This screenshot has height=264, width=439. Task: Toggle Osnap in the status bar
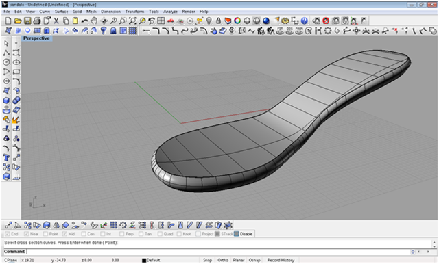pyautogui.click(x=254, y=260)
